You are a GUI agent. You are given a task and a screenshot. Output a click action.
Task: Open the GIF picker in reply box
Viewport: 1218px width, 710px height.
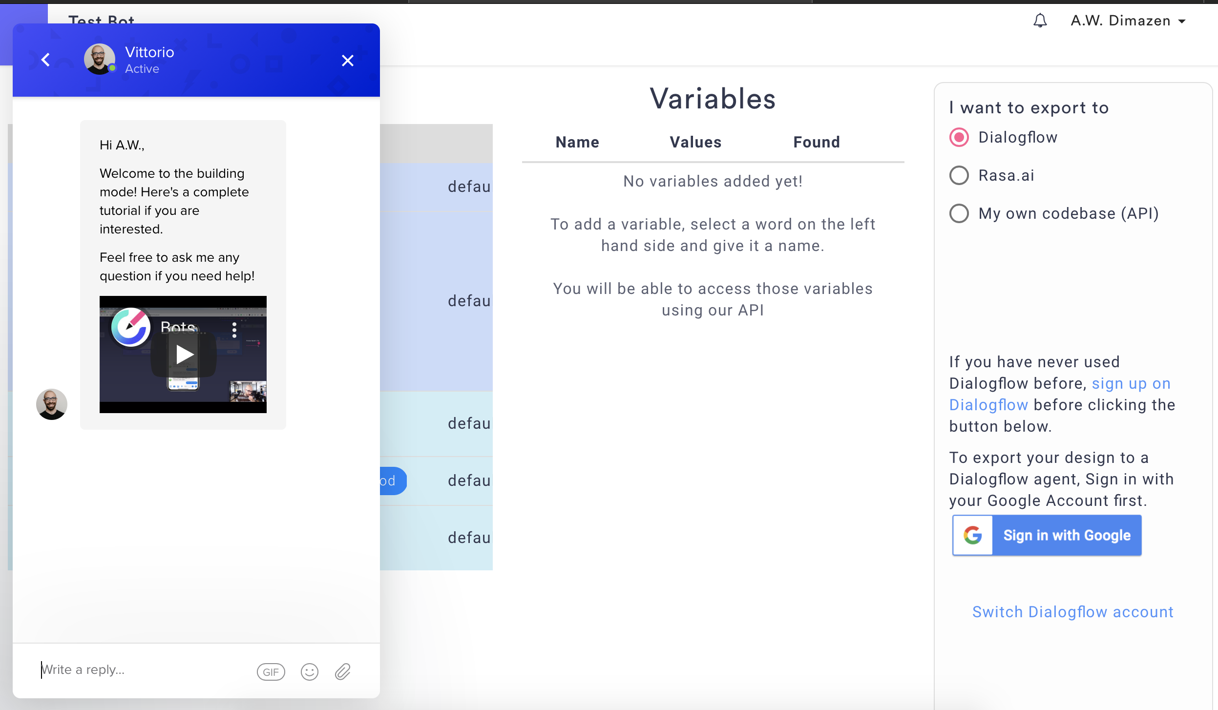click(x=271, y=672)
